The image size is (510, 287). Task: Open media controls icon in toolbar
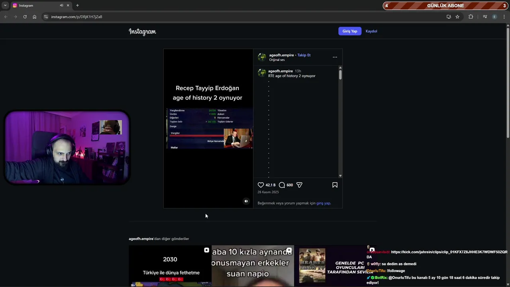485,17
